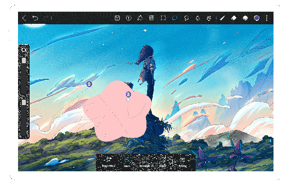Click the lower slider handle in left panel
The image size is (292, 182).
click(24, 103)
